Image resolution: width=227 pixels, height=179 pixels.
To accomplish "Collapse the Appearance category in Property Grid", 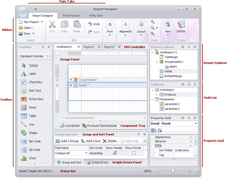I will 191,137.
